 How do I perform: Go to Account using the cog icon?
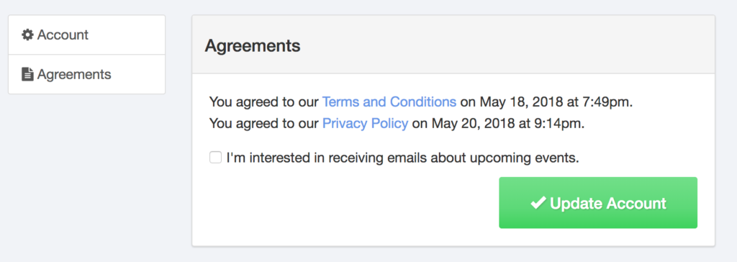coord(28,35)
